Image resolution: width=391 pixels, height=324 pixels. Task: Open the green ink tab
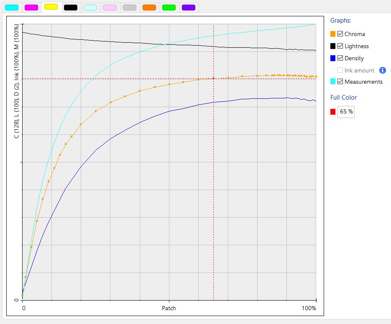pyautogui.click(x=169, y=8)
